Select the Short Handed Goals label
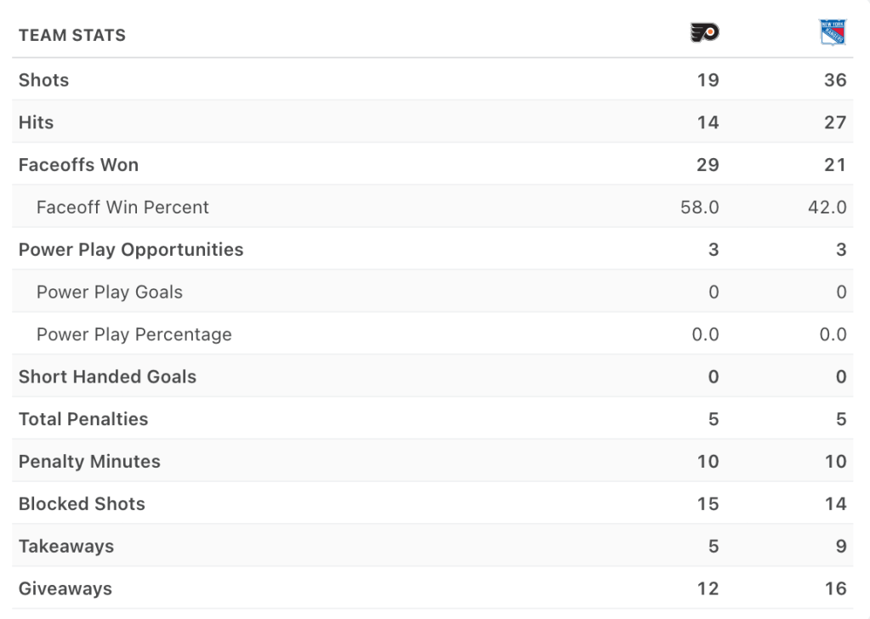The width and height of the screenshot is (870, 619). point(107,377)
